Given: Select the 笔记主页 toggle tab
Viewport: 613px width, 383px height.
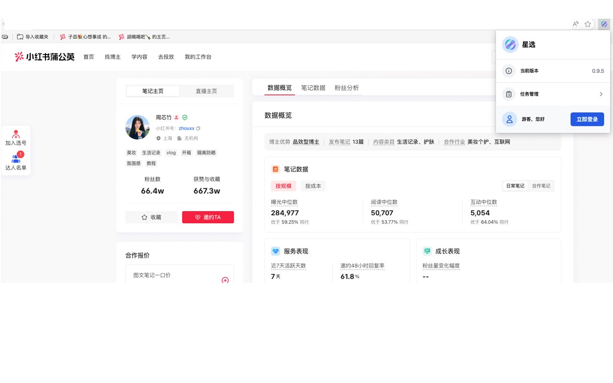Looking at the screenshot, I should (x=153, y=91).
